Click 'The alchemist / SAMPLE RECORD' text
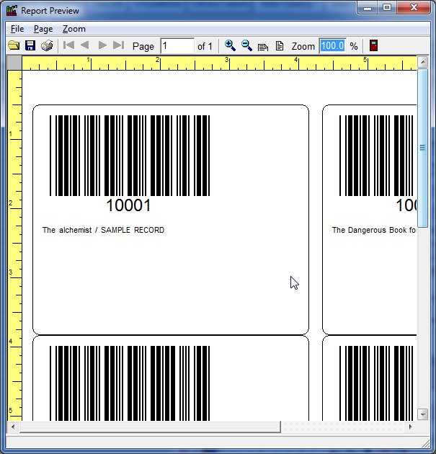Screen dimensions: 436x454 pos(103,230)
